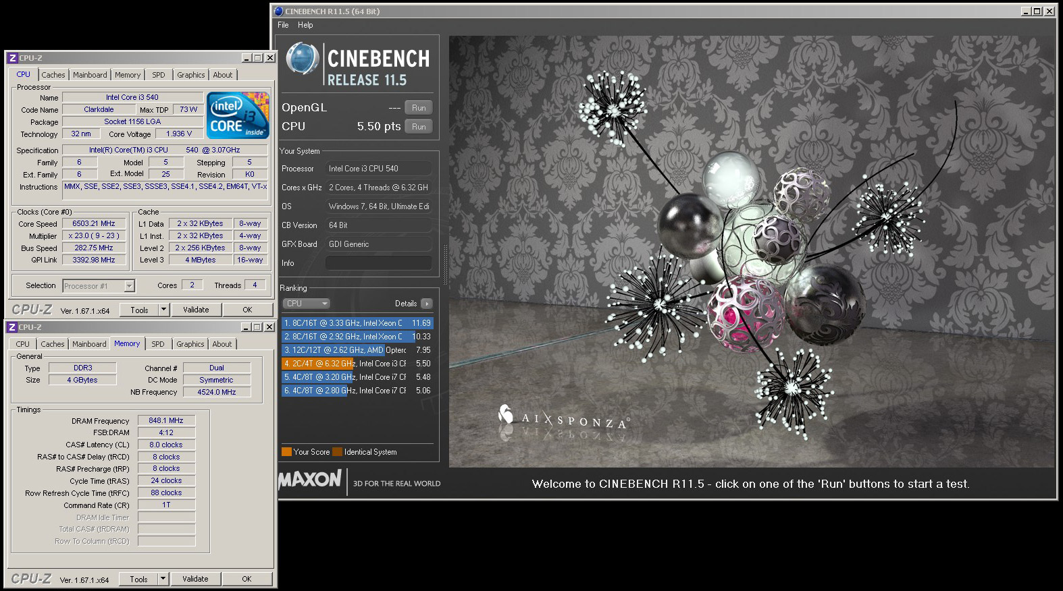Click the Cycle Time value 24 clocks

tap(166, 481)
